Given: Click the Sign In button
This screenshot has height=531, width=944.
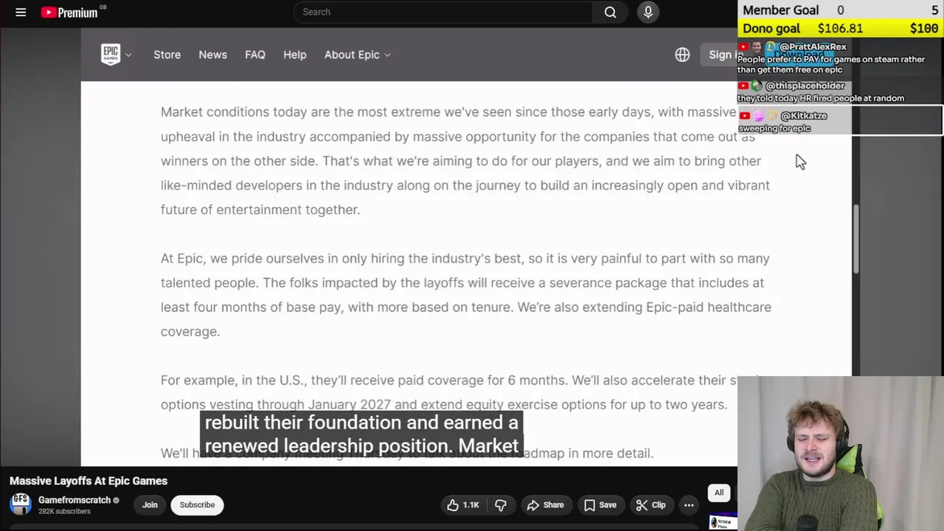Looking at the screenshot, I should click(x=721, y=55).
